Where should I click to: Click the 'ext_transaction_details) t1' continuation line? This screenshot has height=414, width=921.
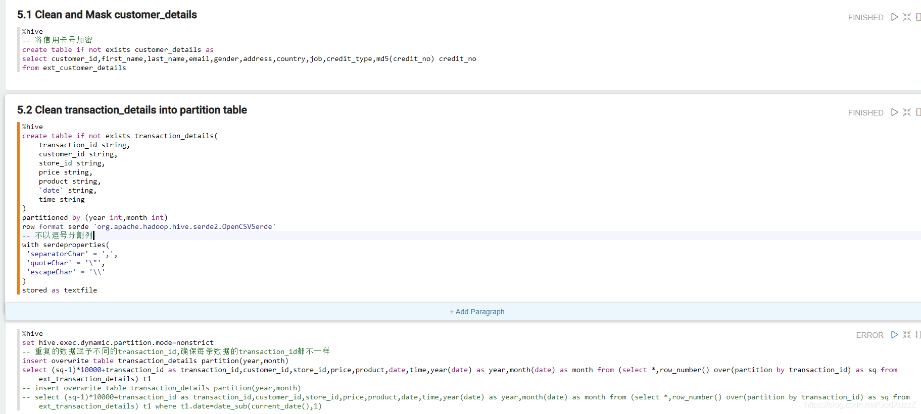point(95,379)
